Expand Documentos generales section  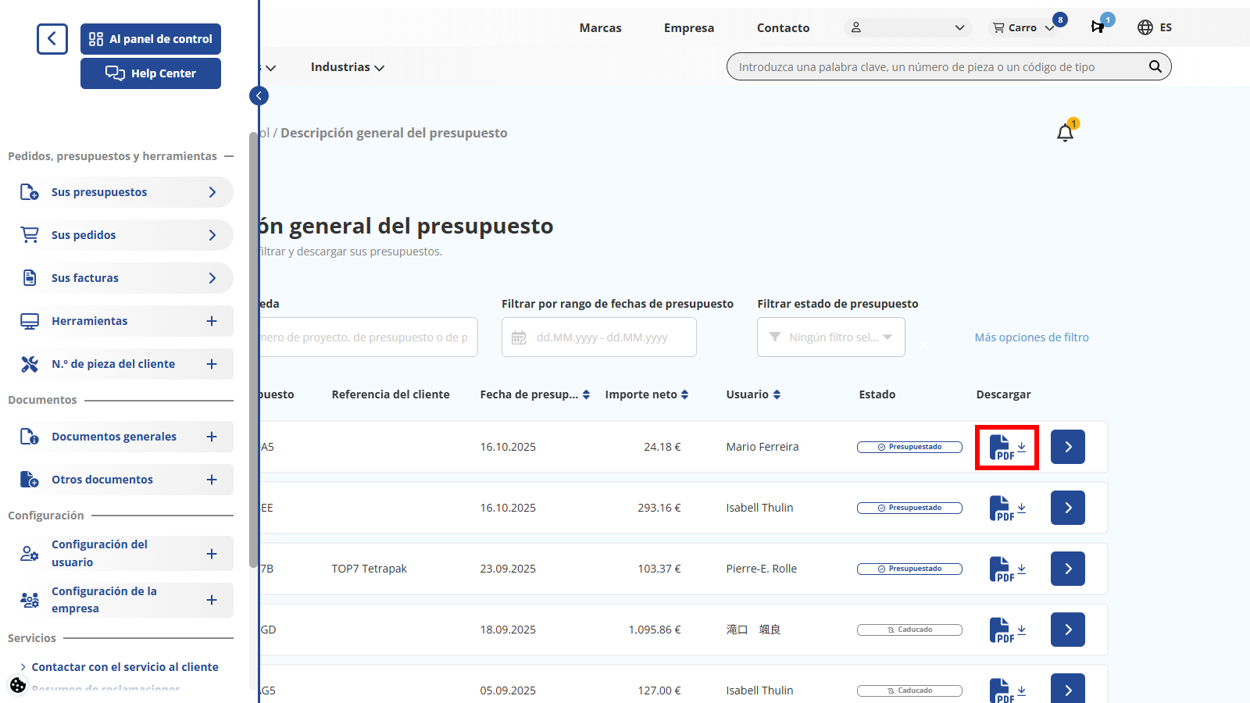click(211, 437)
